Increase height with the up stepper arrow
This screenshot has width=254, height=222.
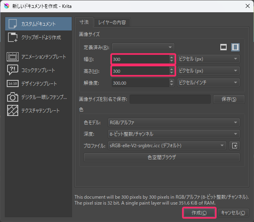[172, 69]
